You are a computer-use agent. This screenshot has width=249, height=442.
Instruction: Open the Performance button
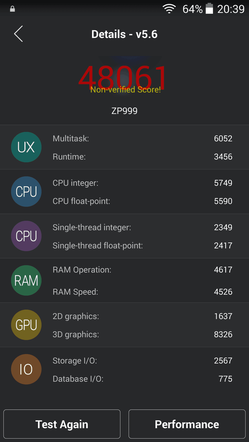187,424
